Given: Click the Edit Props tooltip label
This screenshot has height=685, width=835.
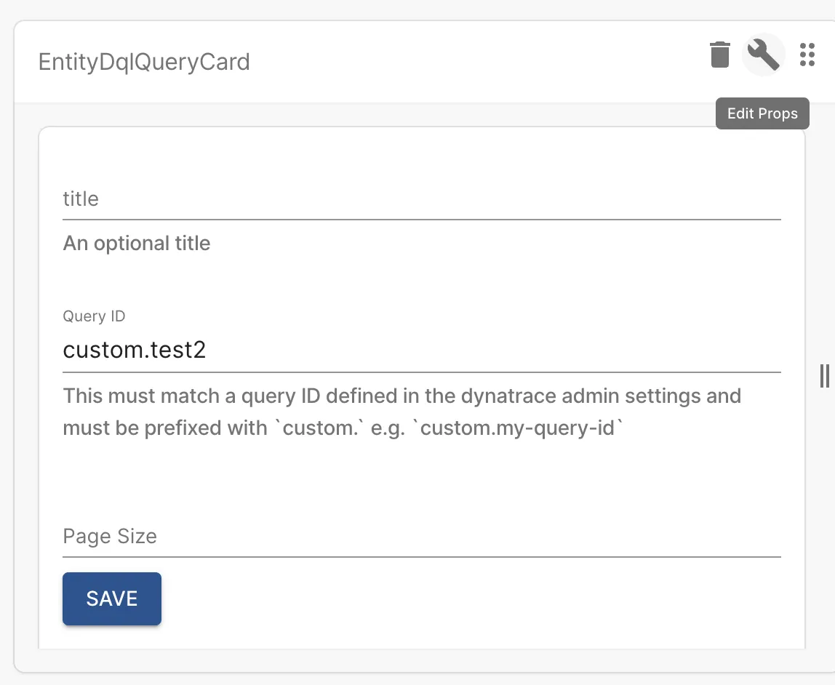Looking at the screenshot, I should tap(762, 113).
